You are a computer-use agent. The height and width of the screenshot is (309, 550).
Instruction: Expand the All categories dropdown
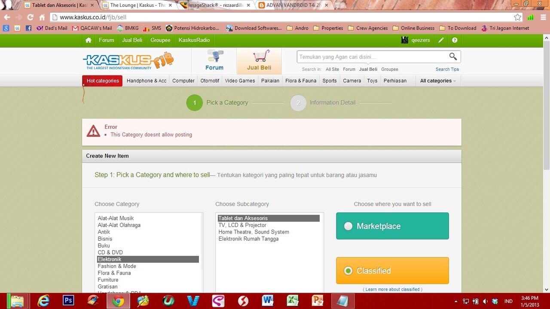pyautogui.click(x=438, y=81)
